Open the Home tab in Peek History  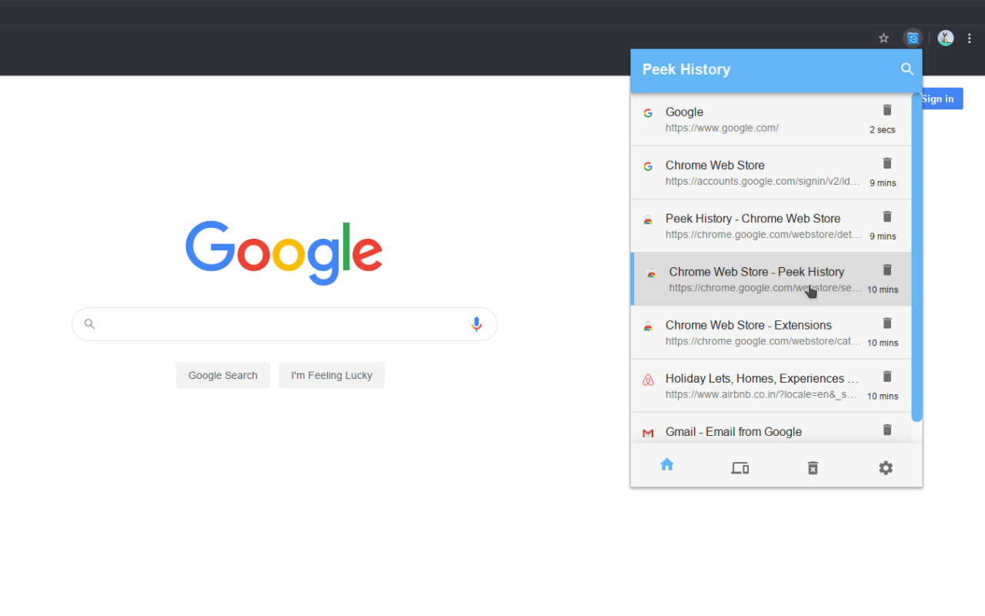667,464
